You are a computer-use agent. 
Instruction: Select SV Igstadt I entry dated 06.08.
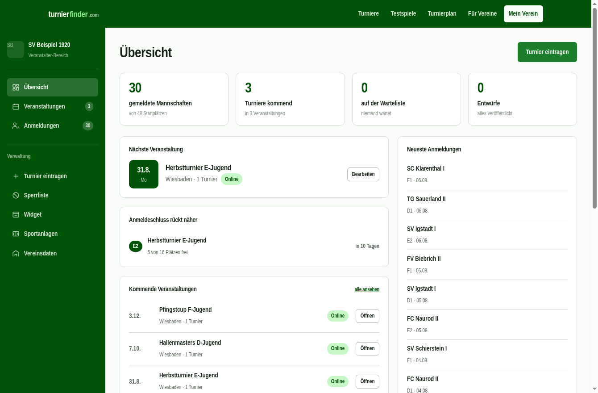pyautogui.click(x=487, y=234)
